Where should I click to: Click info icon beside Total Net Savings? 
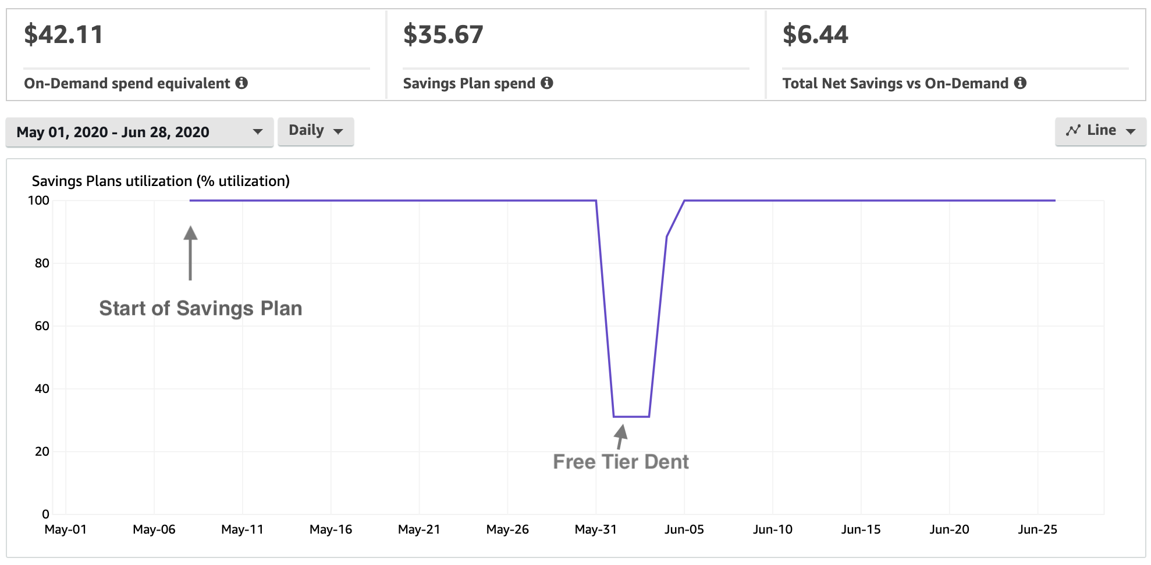[x=1020, y=83]
